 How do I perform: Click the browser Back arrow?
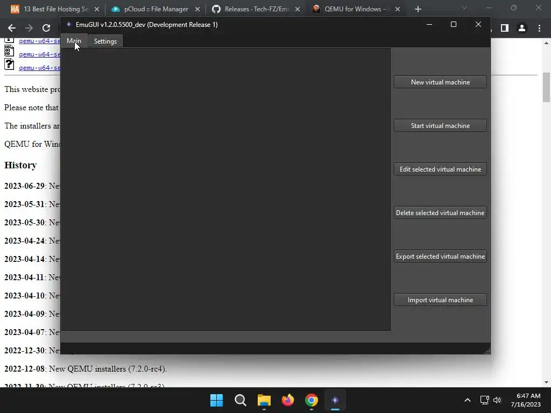[x=12, y=28]
